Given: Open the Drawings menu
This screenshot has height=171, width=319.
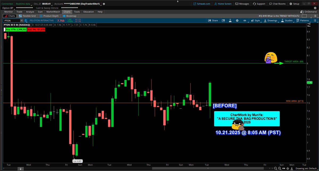Looking at the screenshot, I should (x=270, y=20).
